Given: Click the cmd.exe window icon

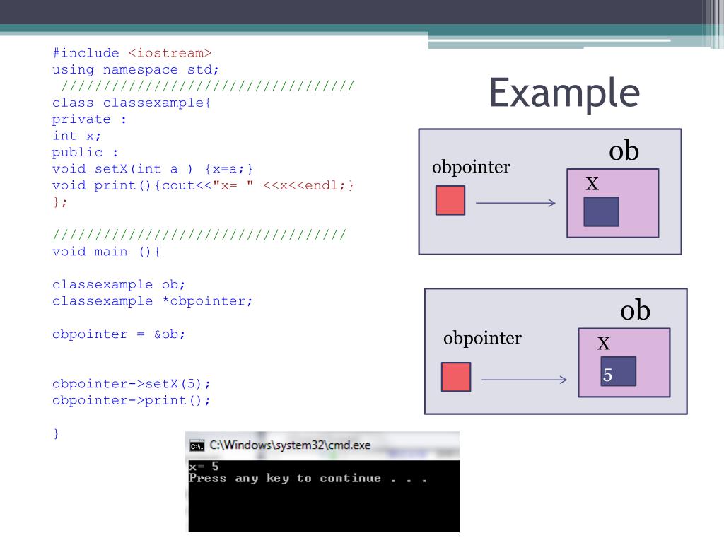Looking at the screenshot, I should coord(197,445).
